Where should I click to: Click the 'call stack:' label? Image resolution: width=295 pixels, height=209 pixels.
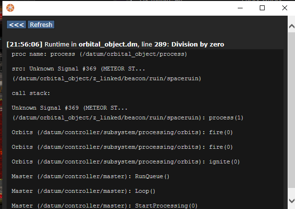tap(31, 93)
